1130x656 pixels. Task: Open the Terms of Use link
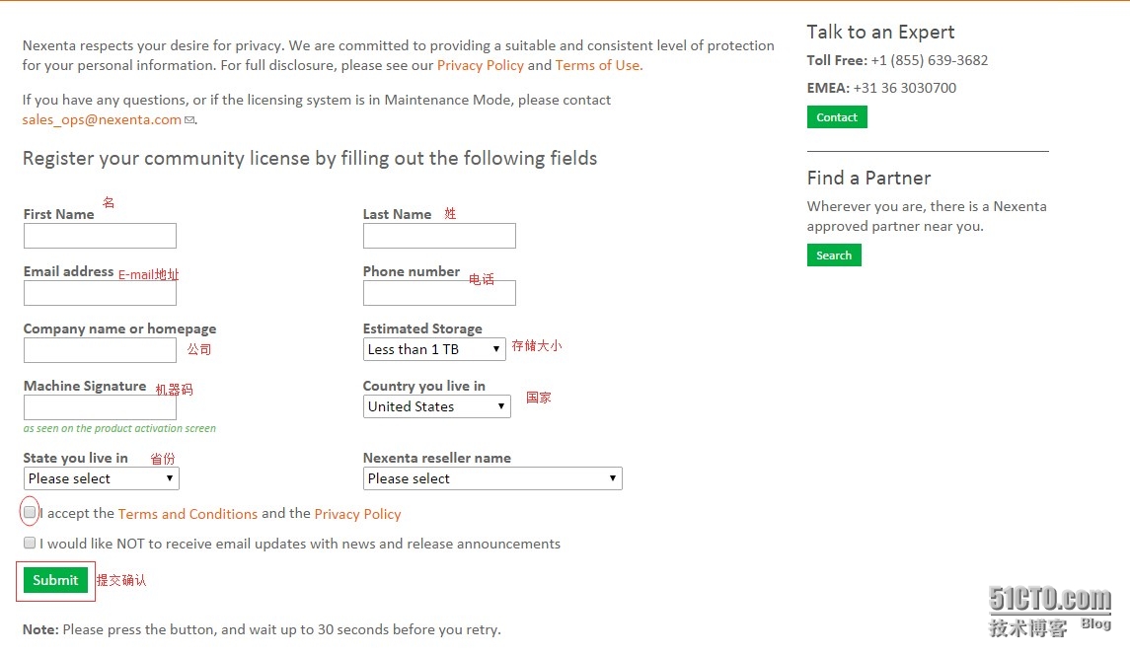tap(597, 65)
